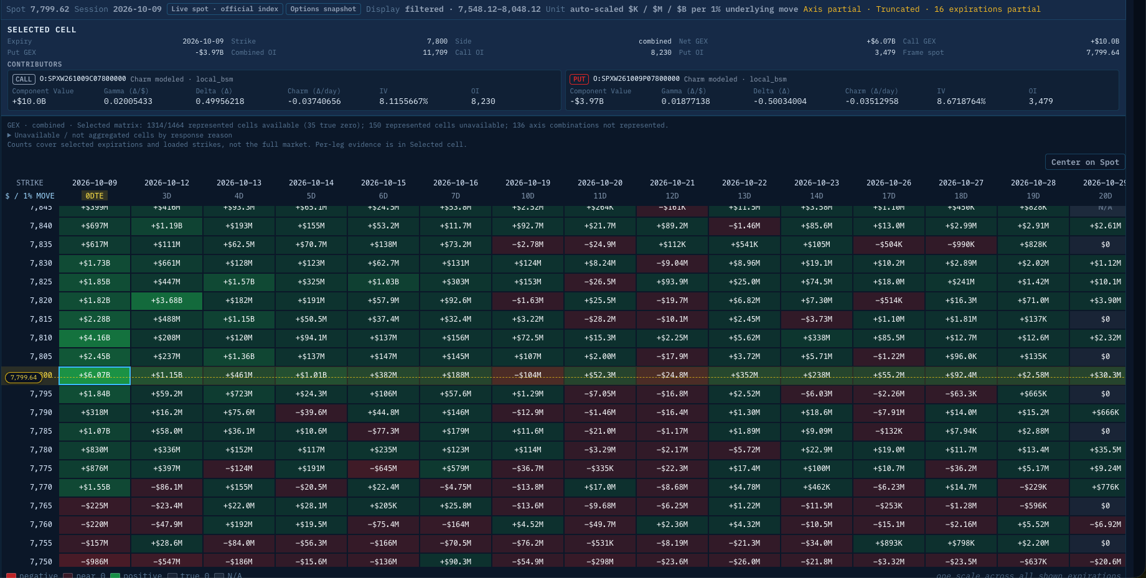Click the Options snapshot badge

click(x=323, y=9)
